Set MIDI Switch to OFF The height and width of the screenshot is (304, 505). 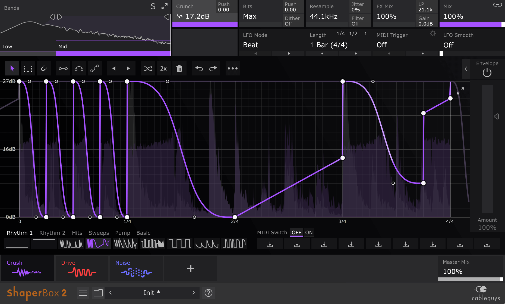pyautogui.click(x=296, y=233)
